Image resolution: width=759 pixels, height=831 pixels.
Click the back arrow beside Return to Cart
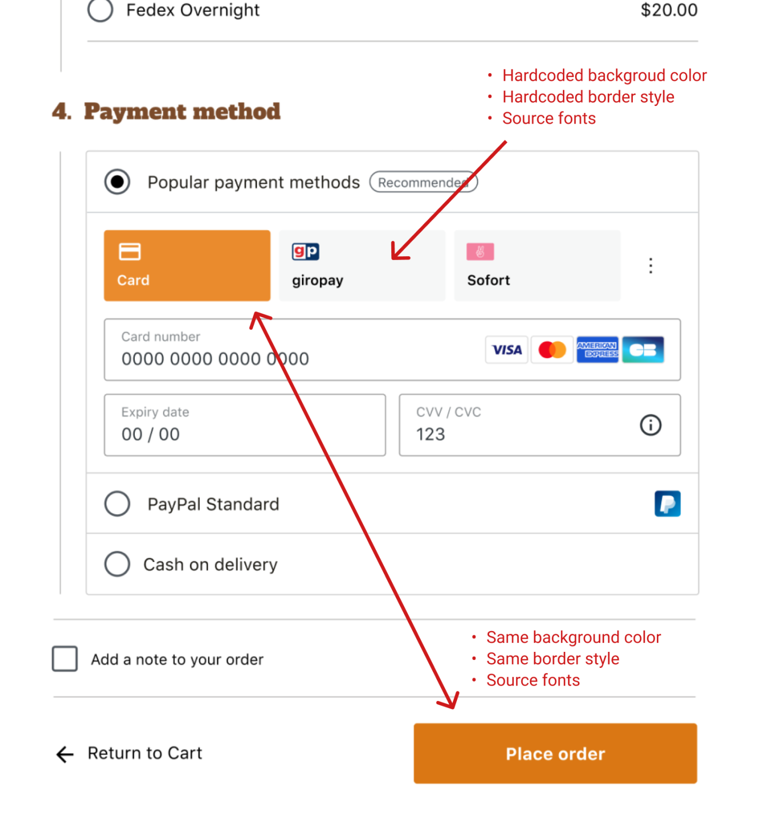64,754
